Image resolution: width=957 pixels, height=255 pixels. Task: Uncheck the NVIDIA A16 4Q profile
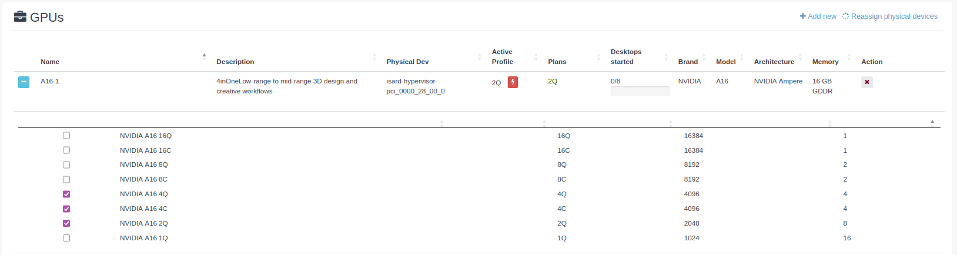click(x=66, y=194)
